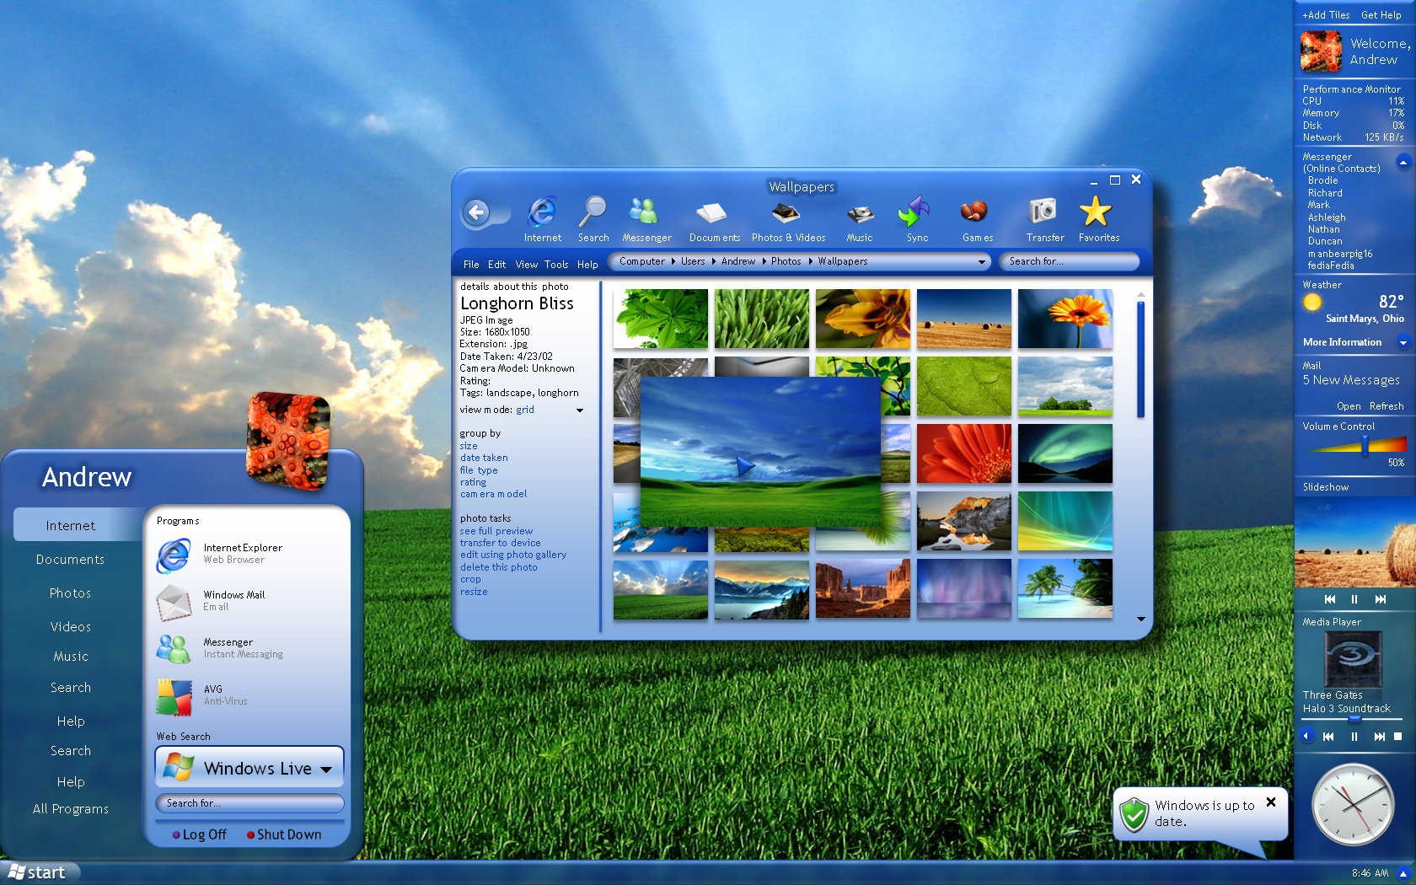Select Documents in start menu sidebar
This screenshot has width=1416, height=885.
(71, 560)
